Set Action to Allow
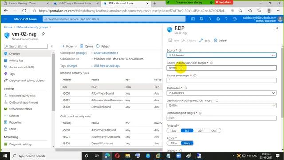 point(174,143)
